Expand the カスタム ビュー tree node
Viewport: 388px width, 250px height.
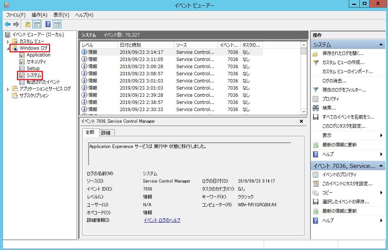click(8, 41)
